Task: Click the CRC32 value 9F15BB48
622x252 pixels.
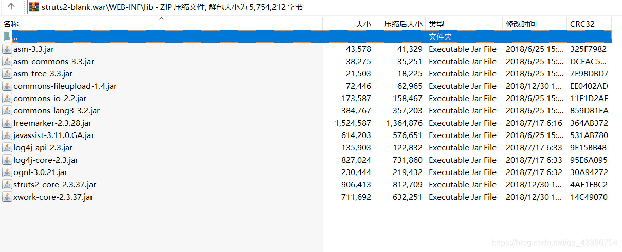Action: point(588,148)
